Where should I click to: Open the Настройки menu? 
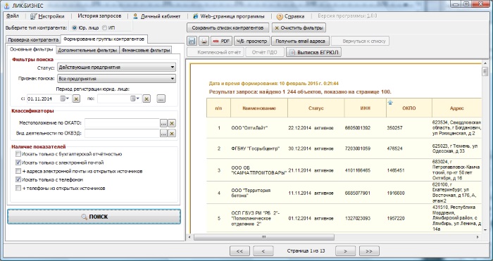[47, 16]
